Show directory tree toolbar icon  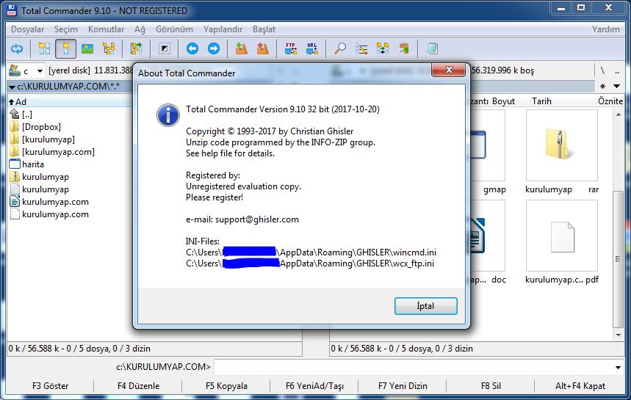click(x=109, y=49)
